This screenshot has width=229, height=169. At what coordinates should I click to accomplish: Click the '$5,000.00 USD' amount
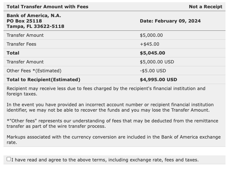click(x=157, y=62)
